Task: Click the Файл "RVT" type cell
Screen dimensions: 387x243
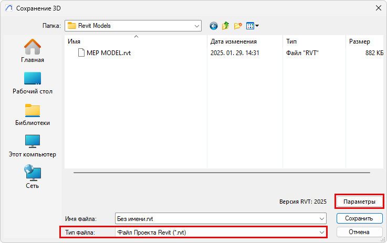Action: point(302,53)
